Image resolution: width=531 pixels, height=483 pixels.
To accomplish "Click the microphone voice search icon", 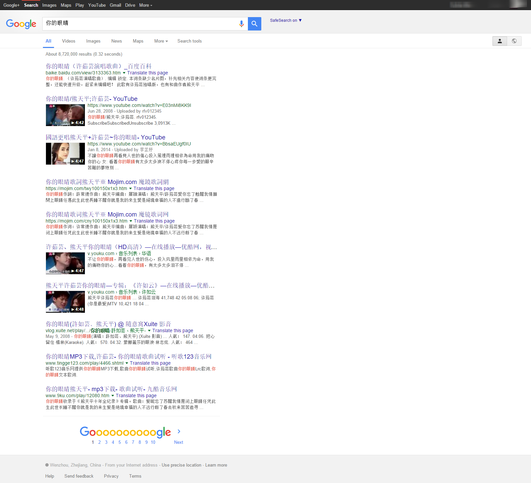I will click(x=241, y=24).
